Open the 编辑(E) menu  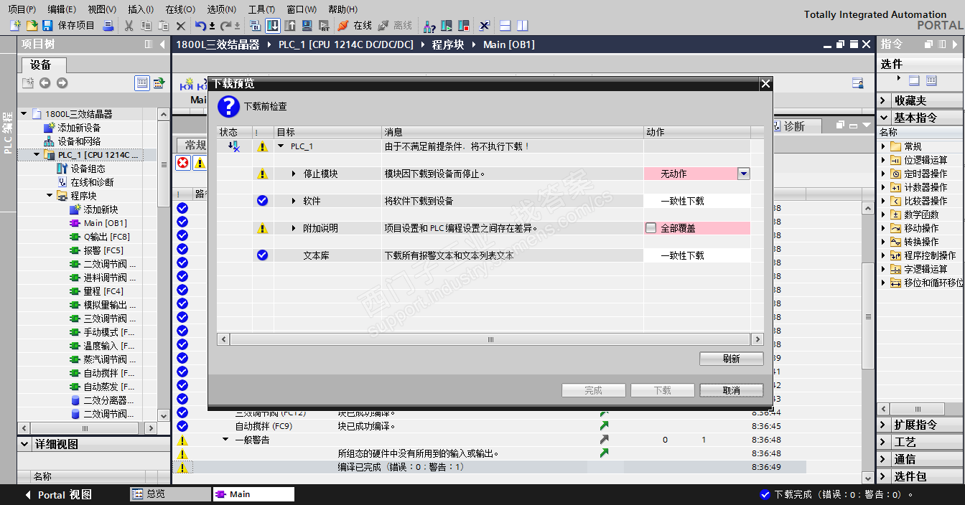62,9
